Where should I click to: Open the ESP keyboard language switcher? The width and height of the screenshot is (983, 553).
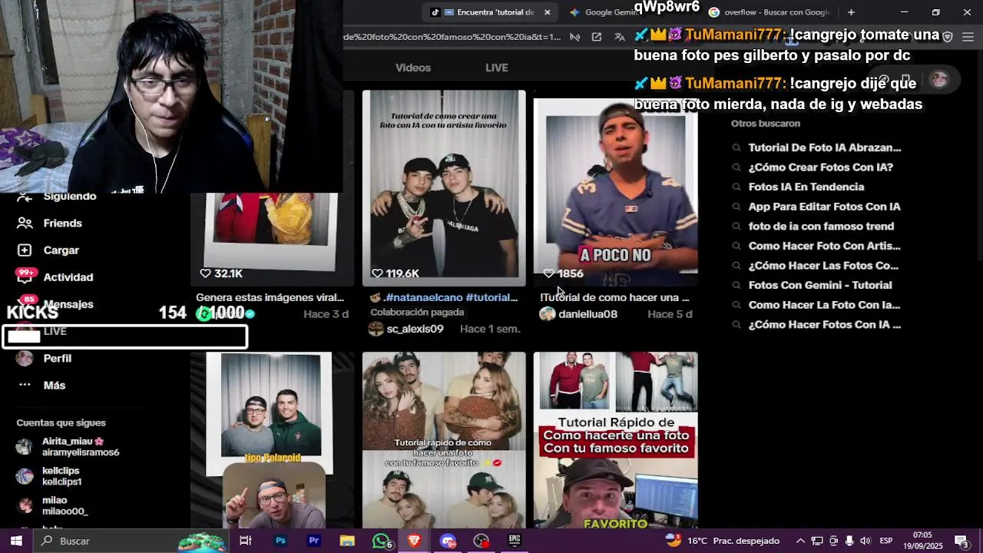click(x=885, y=541)
